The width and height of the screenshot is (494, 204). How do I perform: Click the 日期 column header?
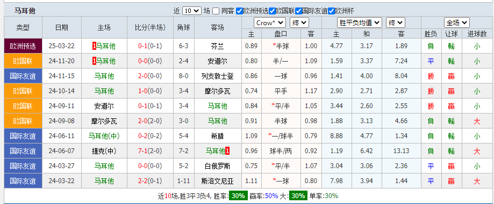[x=62, y=28]
